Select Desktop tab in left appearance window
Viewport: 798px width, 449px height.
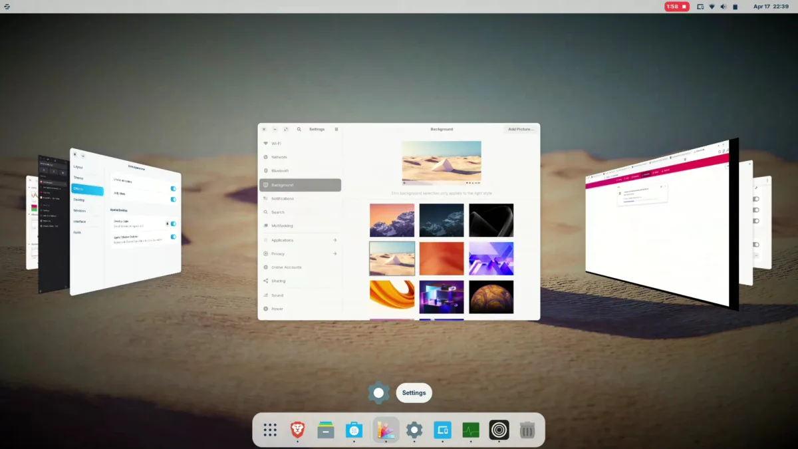click(x=87, y=200)
